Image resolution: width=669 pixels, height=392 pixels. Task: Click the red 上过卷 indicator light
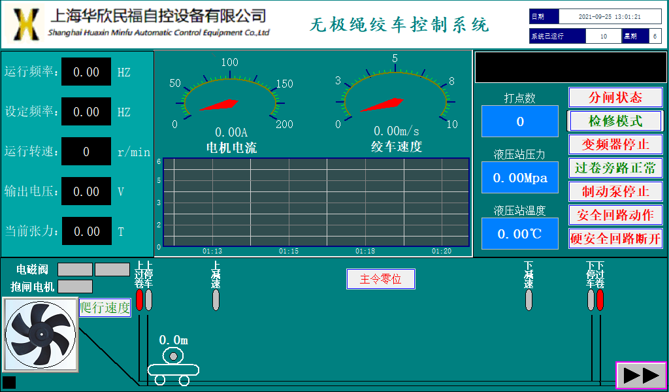point(139,299)
